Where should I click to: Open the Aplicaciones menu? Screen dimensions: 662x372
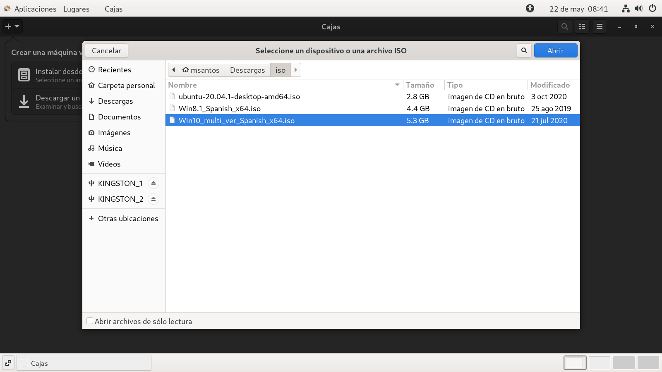coord(35,9)
